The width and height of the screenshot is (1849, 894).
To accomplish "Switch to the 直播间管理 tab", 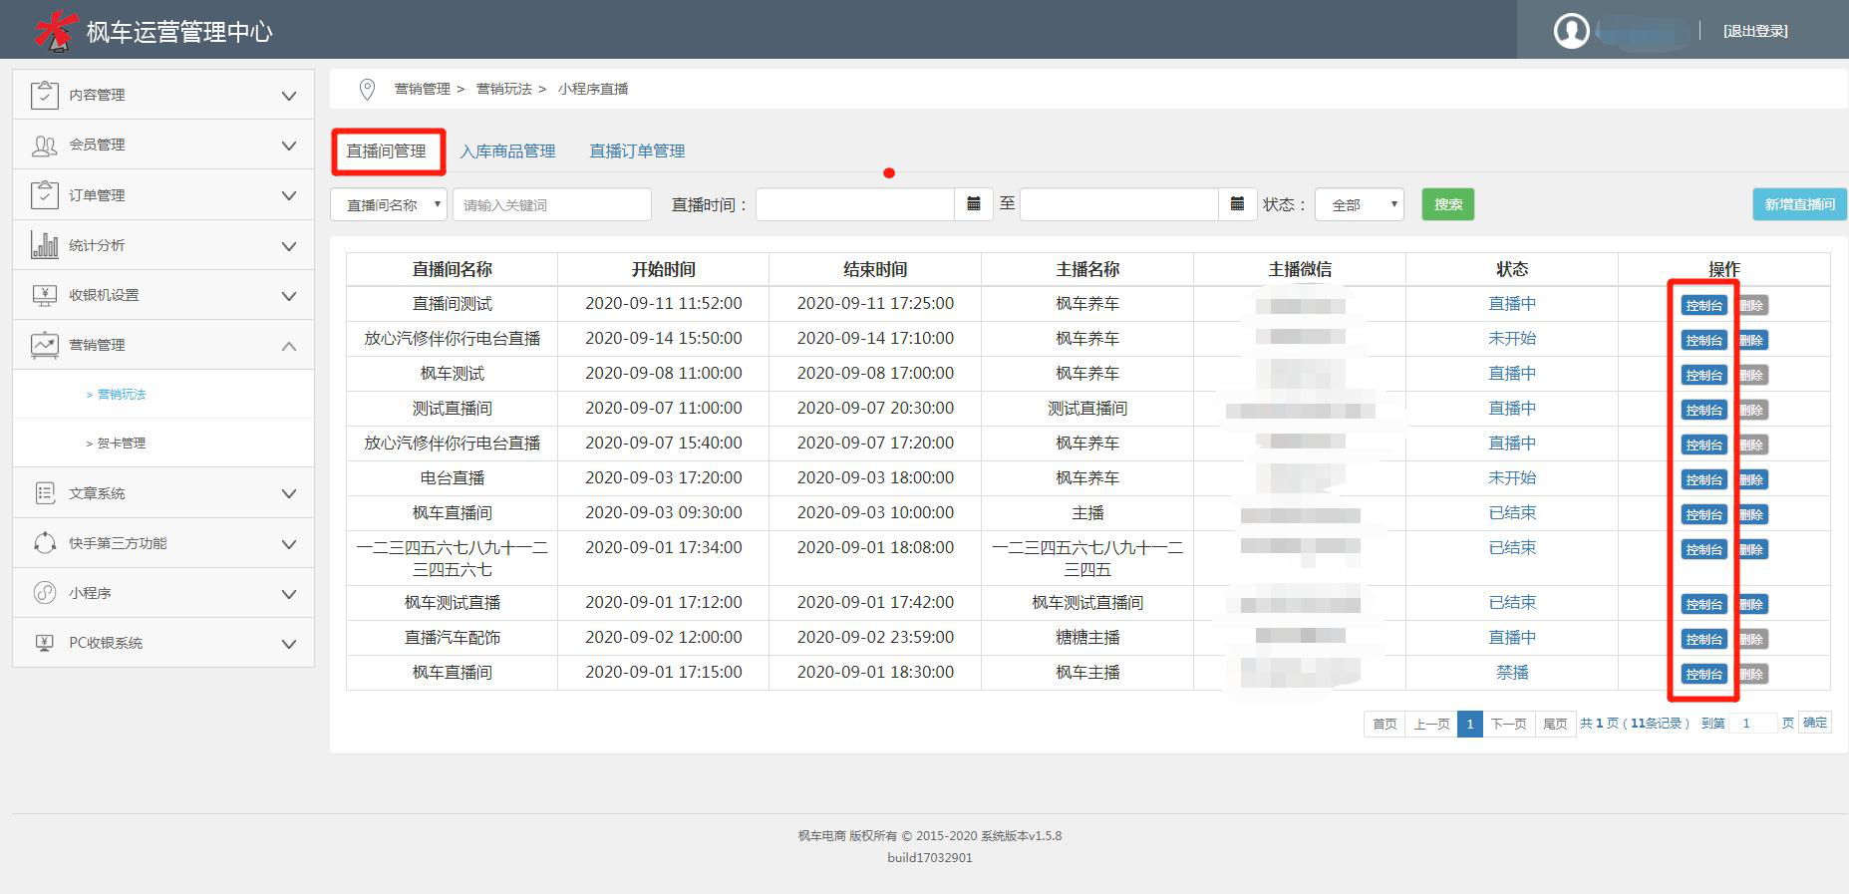I will click(x=386, y=151).
